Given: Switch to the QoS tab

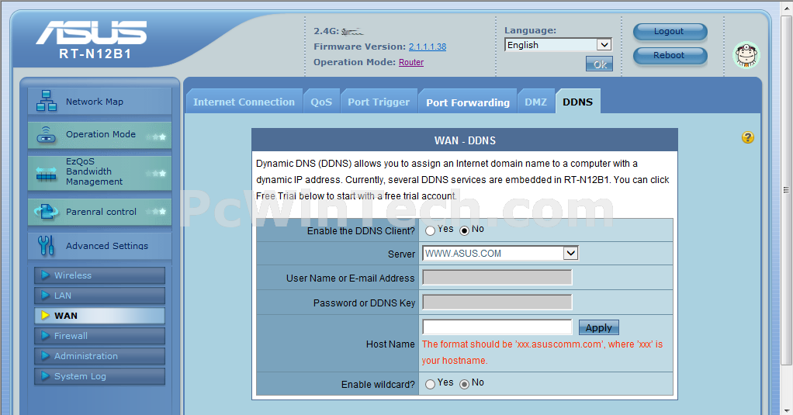Looking at the screenshot, I should (x=321, y=102).
